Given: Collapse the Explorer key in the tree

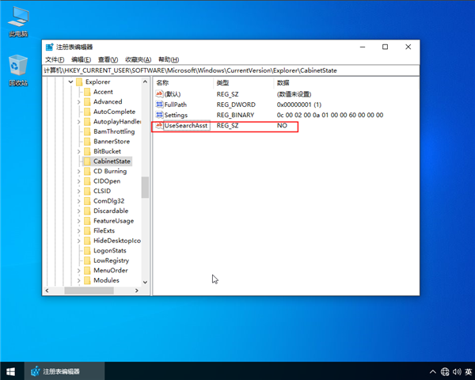Looking at the screenshot, I should point(70,82).
